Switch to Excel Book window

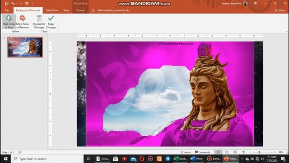[x=181, y=159]
